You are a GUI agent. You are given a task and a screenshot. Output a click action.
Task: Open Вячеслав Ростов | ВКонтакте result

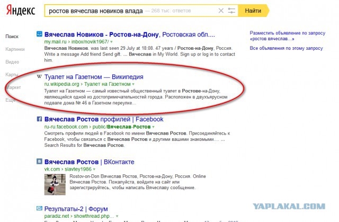[x=90, y=162]
